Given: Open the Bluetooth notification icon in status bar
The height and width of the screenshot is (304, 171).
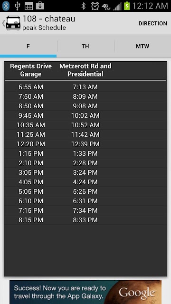Looking at the screenshot, I should [x=6, y=6].
